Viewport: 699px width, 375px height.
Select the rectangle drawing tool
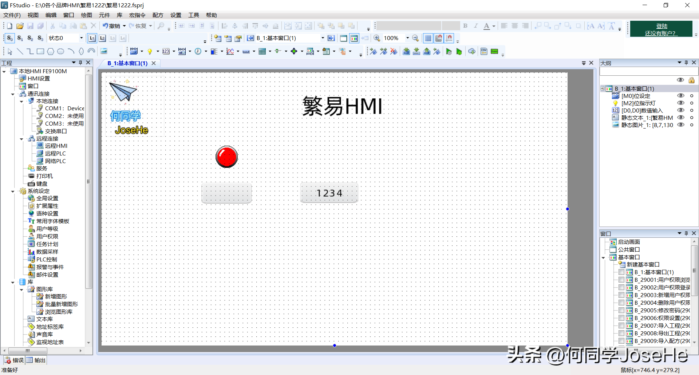40,51
